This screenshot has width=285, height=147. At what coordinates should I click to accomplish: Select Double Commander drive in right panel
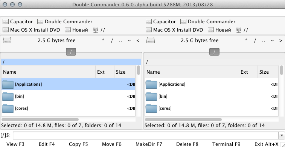pos(208,21)
